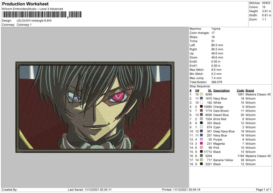
Task: Click the 'Colorway 1' value
Action: 24,25
